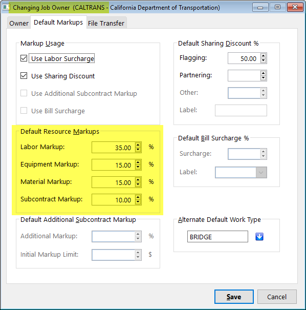
Task: Click the application icon in the title bar
Action: click(x=6, y=7)
